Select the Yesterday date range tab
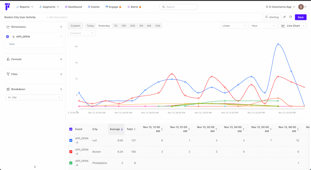Viewport: 311px width, 170px height. [104, 26]
